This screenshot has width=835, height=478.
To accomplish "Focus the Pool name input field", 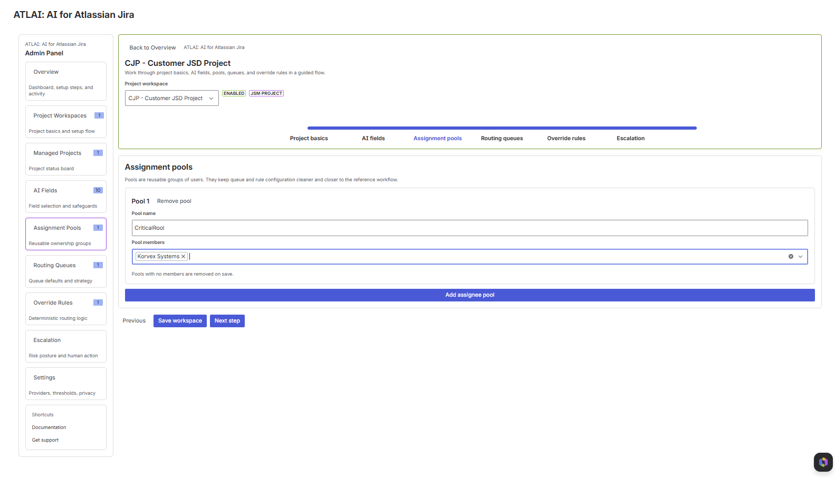I will [469, 228].
